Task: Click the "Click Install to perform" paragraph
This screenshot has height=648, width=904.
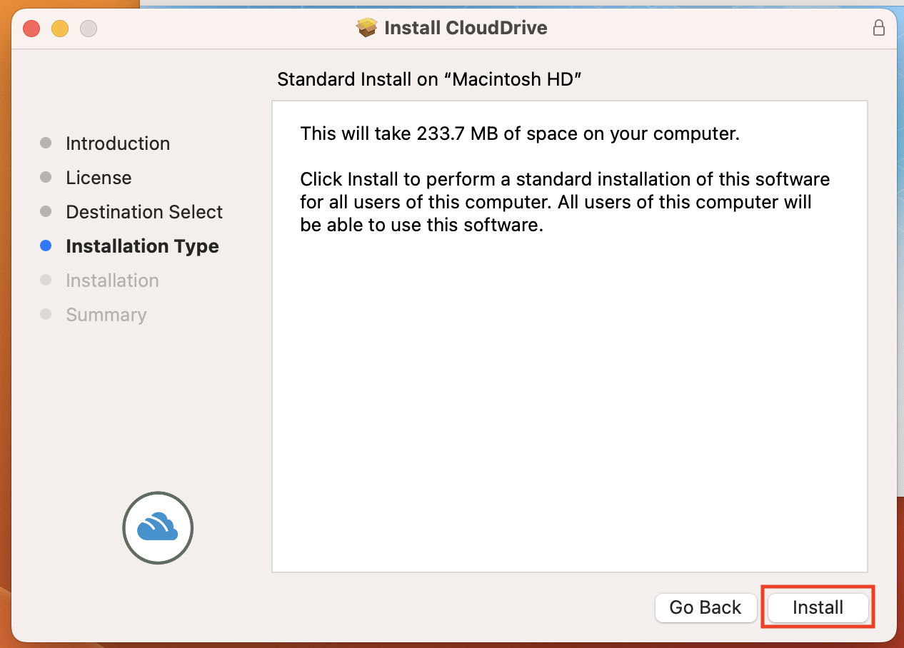Action: tap(565, 202)
